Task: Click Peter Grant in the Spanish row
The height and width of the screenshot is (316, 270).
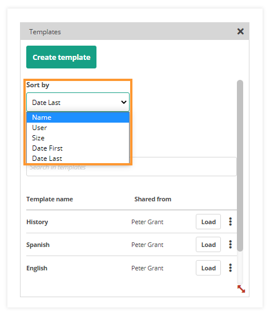Action: click(147, 245)
